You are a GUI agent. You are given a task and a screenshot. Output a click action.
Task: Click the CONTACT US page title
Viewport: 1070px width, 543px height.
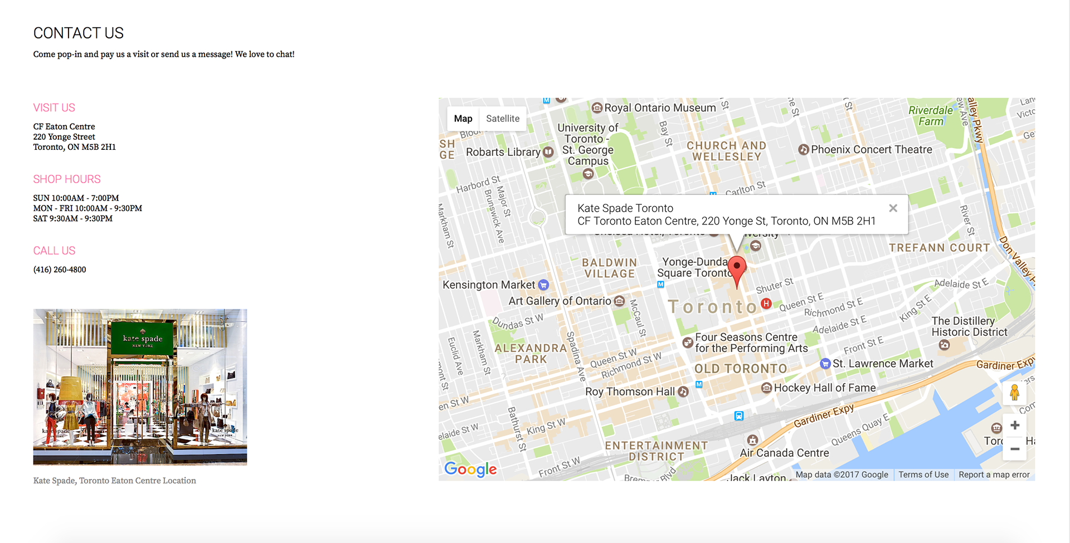pyautogui.click(x=79, y=33)
